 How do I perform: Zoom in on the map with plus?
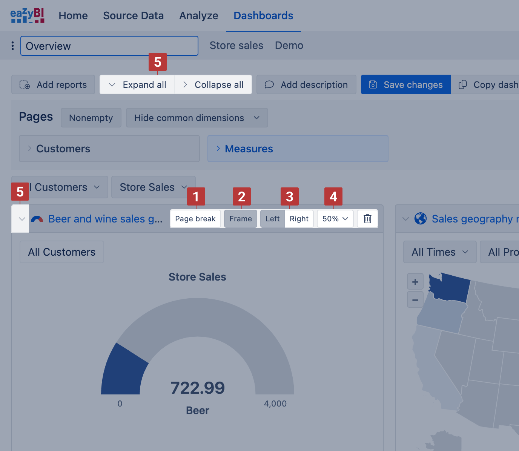point(415,282)
